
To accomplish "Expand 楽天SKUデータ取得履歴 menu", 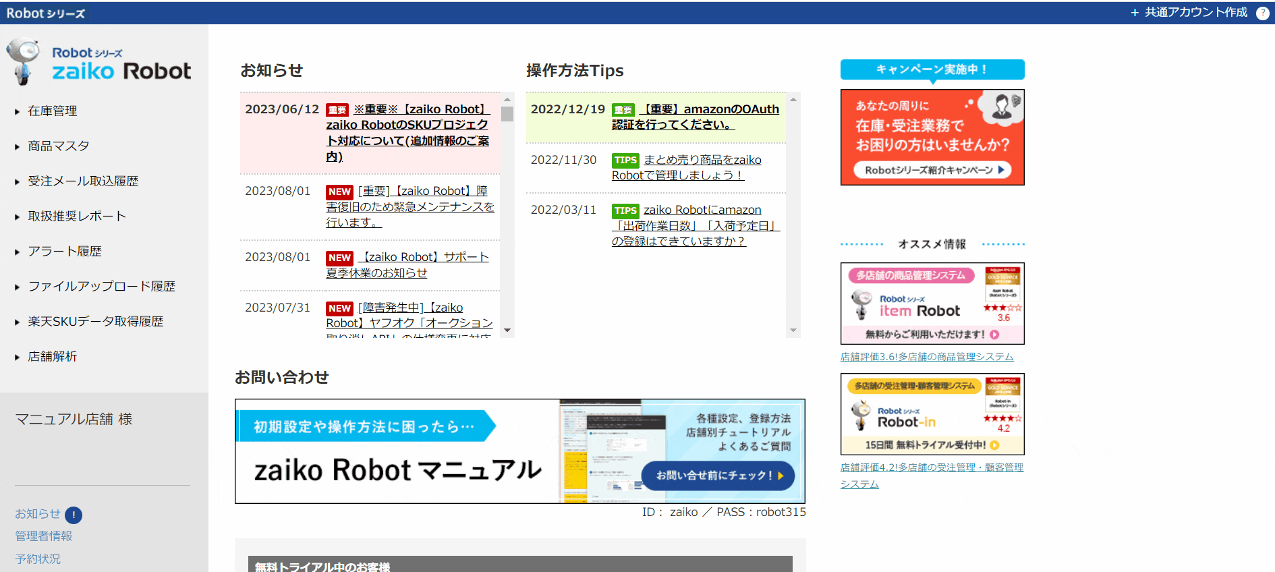I will [95, 321].
